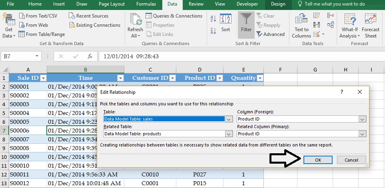The image size is (385, 188).
Task: Switch to the Review tab
Action: pyautogui.click(x=196, y=4)
